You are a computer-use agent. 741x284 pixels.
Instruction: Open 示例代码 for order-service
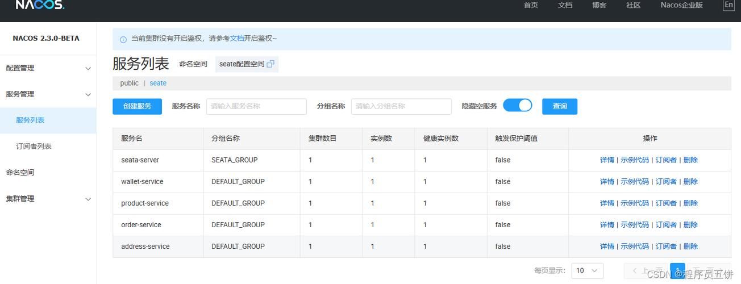tap(635, 225)
